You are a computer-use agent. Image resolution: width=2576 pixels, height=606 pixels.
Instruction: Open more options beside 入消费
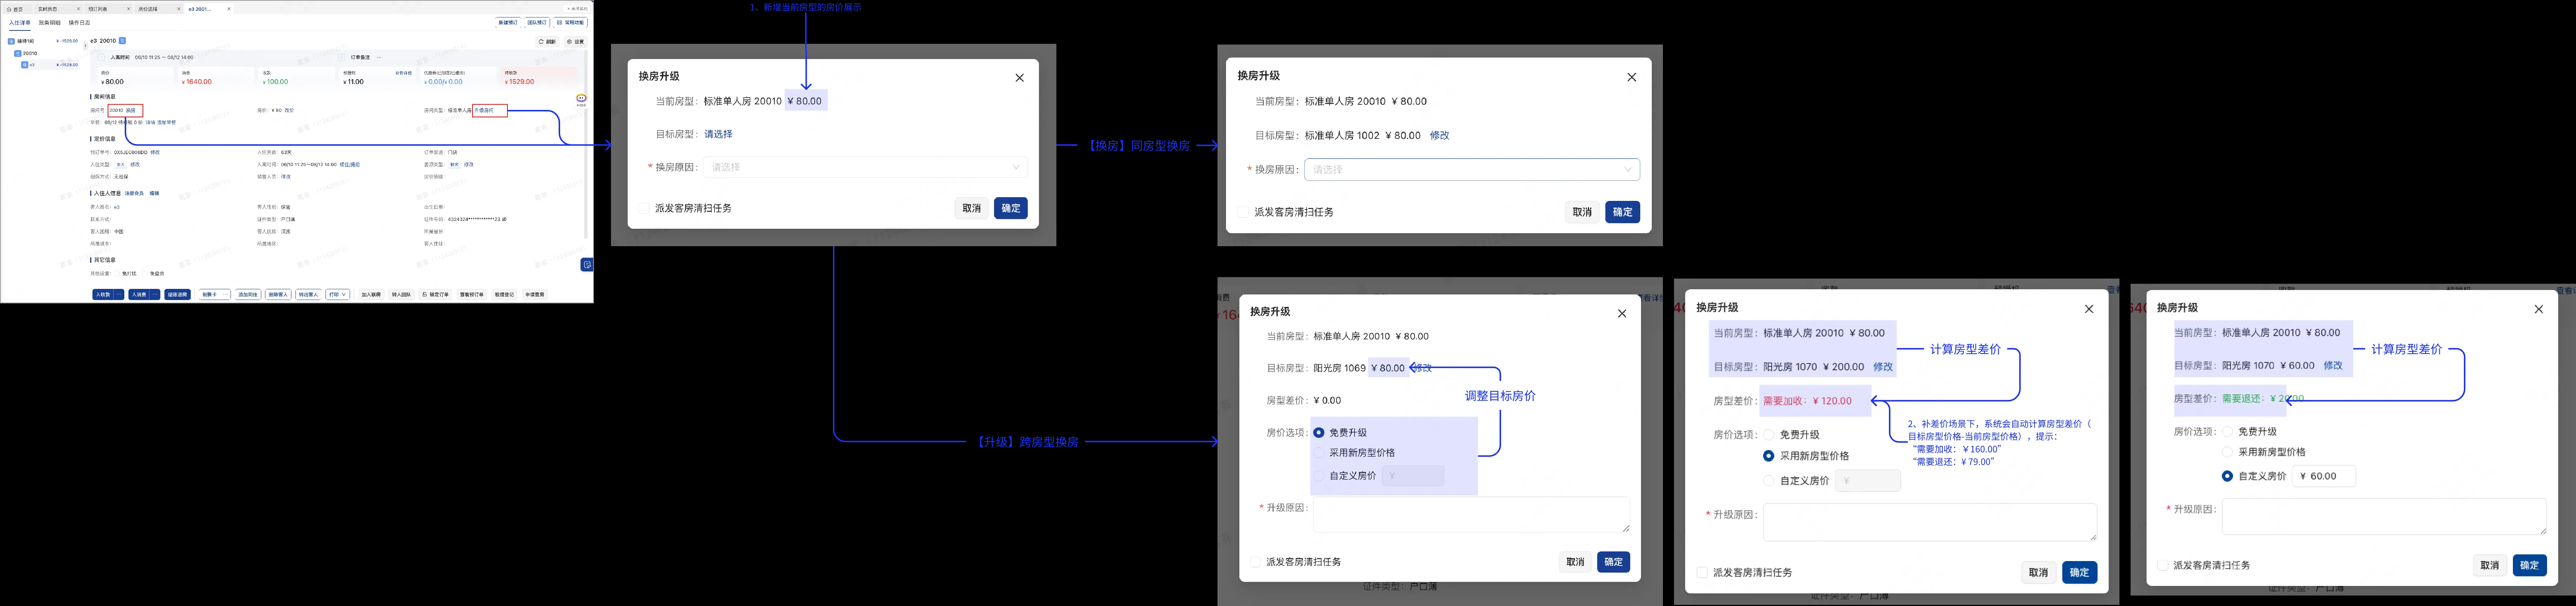(155, 294)
